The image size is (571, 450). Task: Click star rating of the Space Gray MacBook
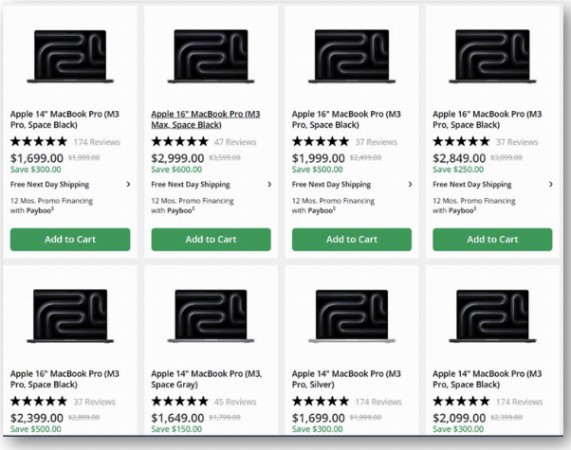[180, 402]
